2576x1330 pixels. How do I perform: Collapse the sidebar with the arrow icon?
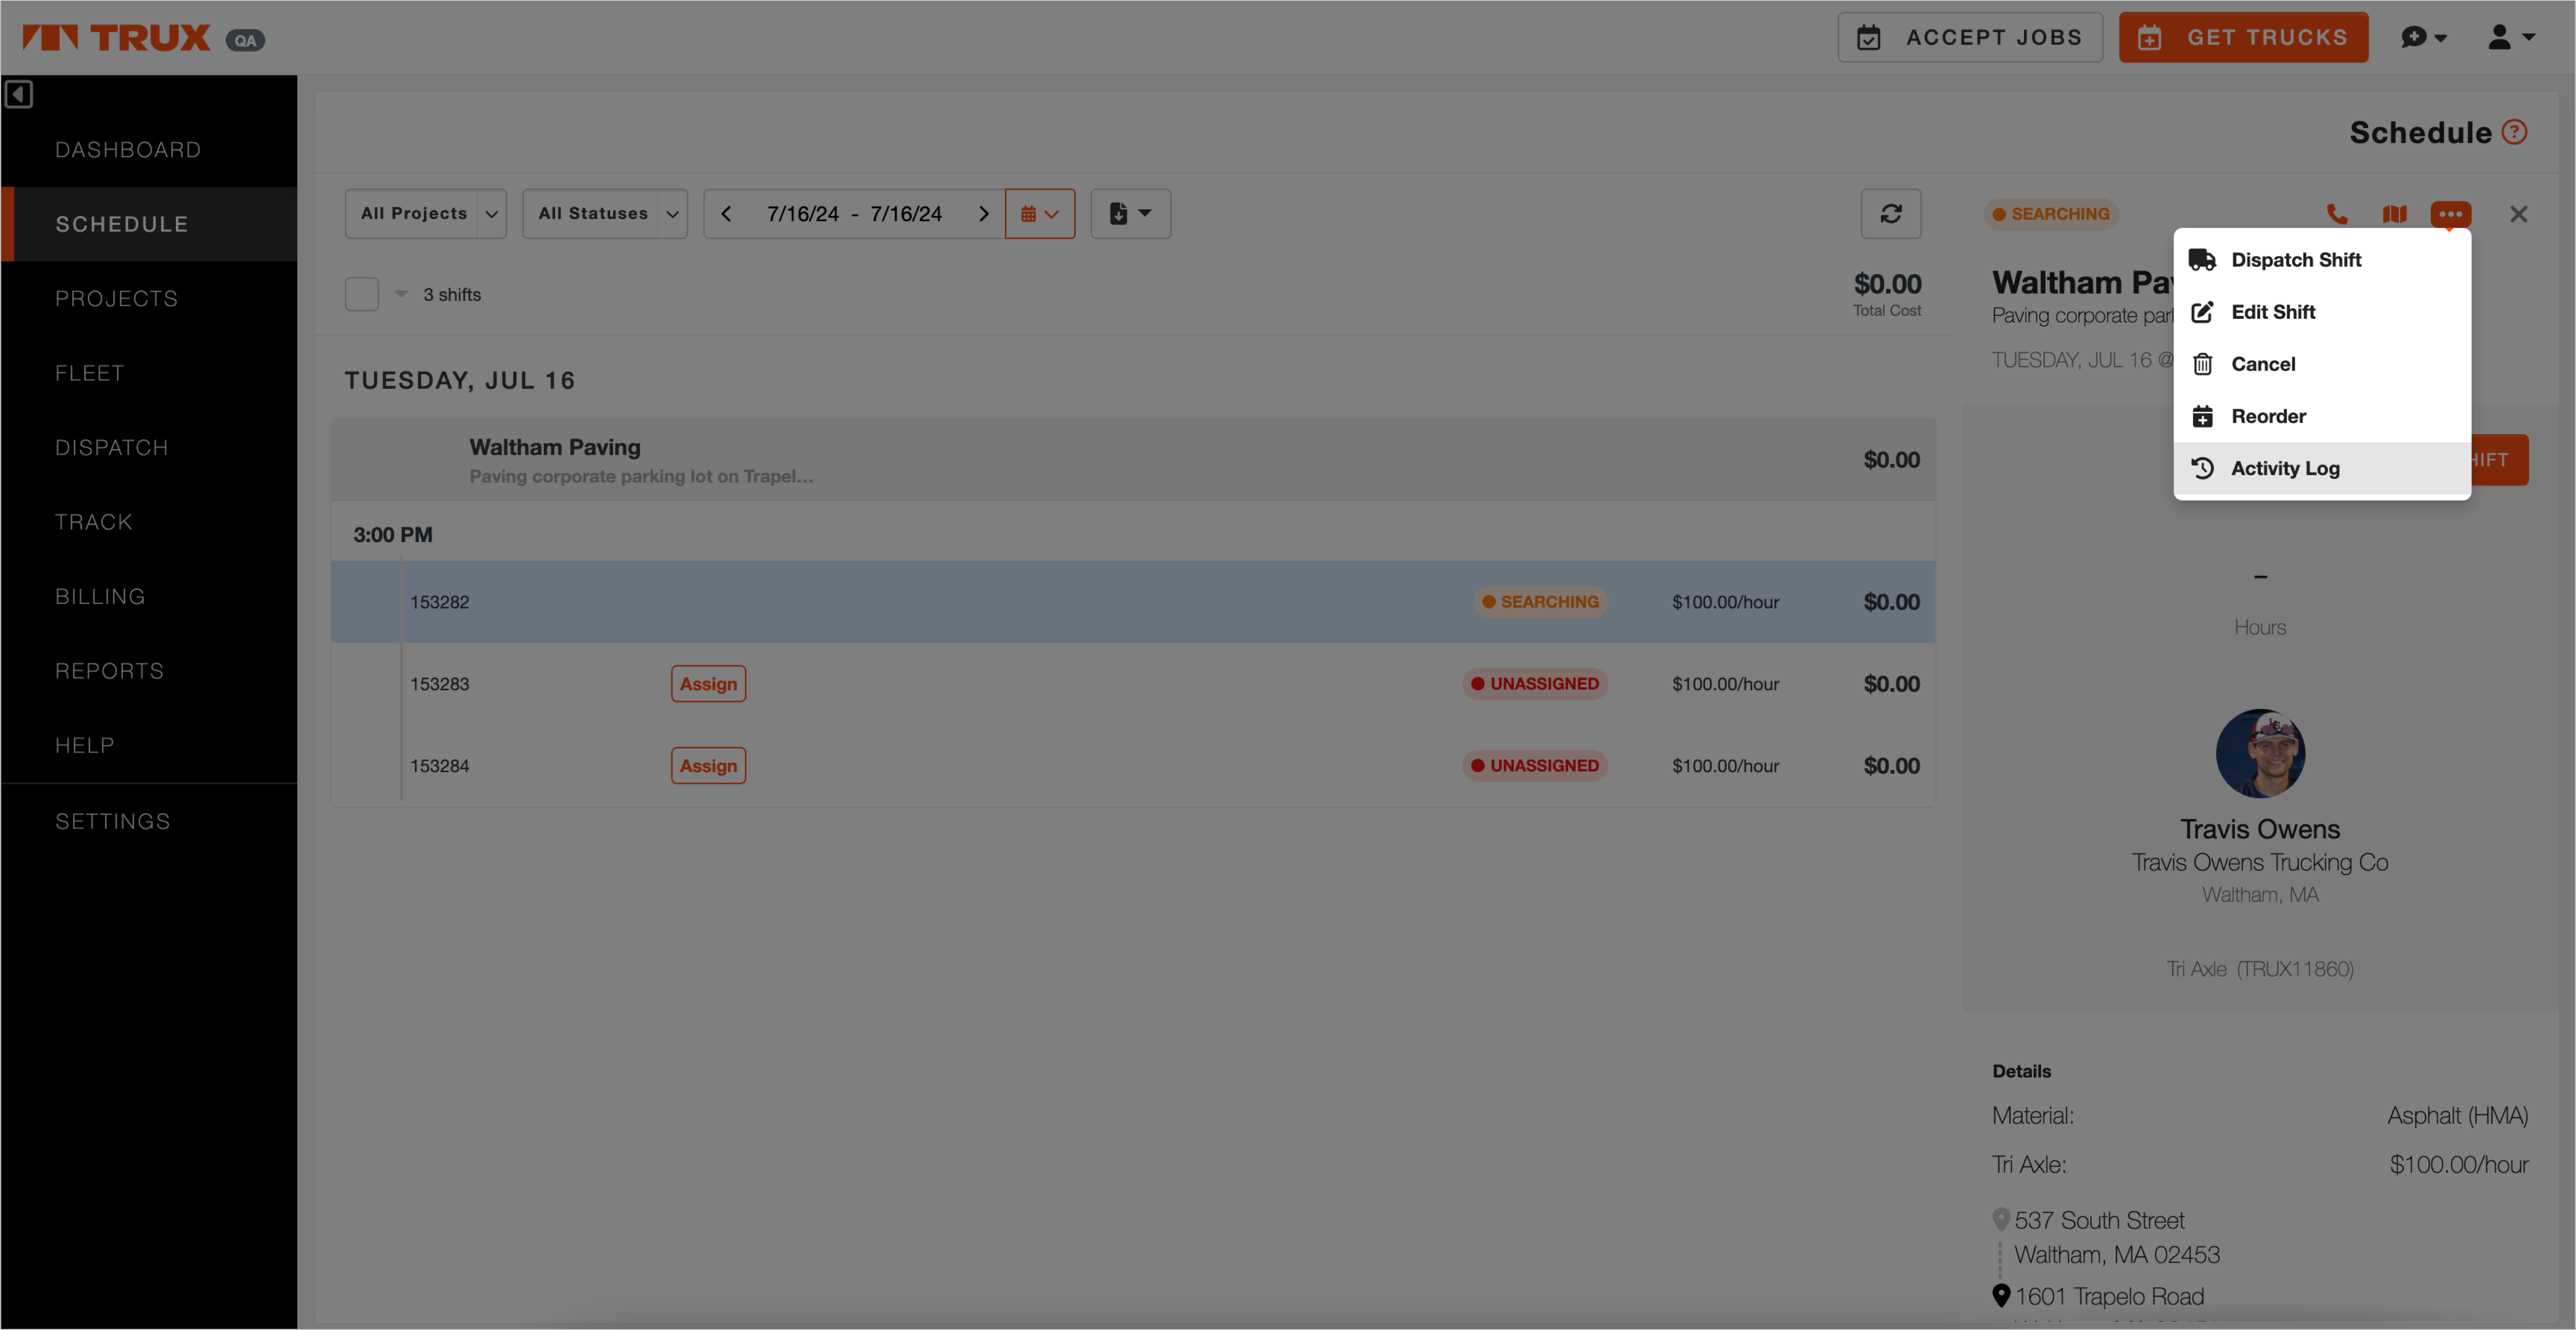point(19,94)
